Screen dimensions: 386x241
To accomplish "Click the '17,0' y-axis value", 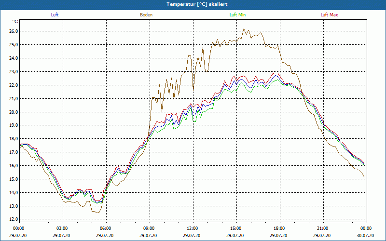I will (14, 152).
